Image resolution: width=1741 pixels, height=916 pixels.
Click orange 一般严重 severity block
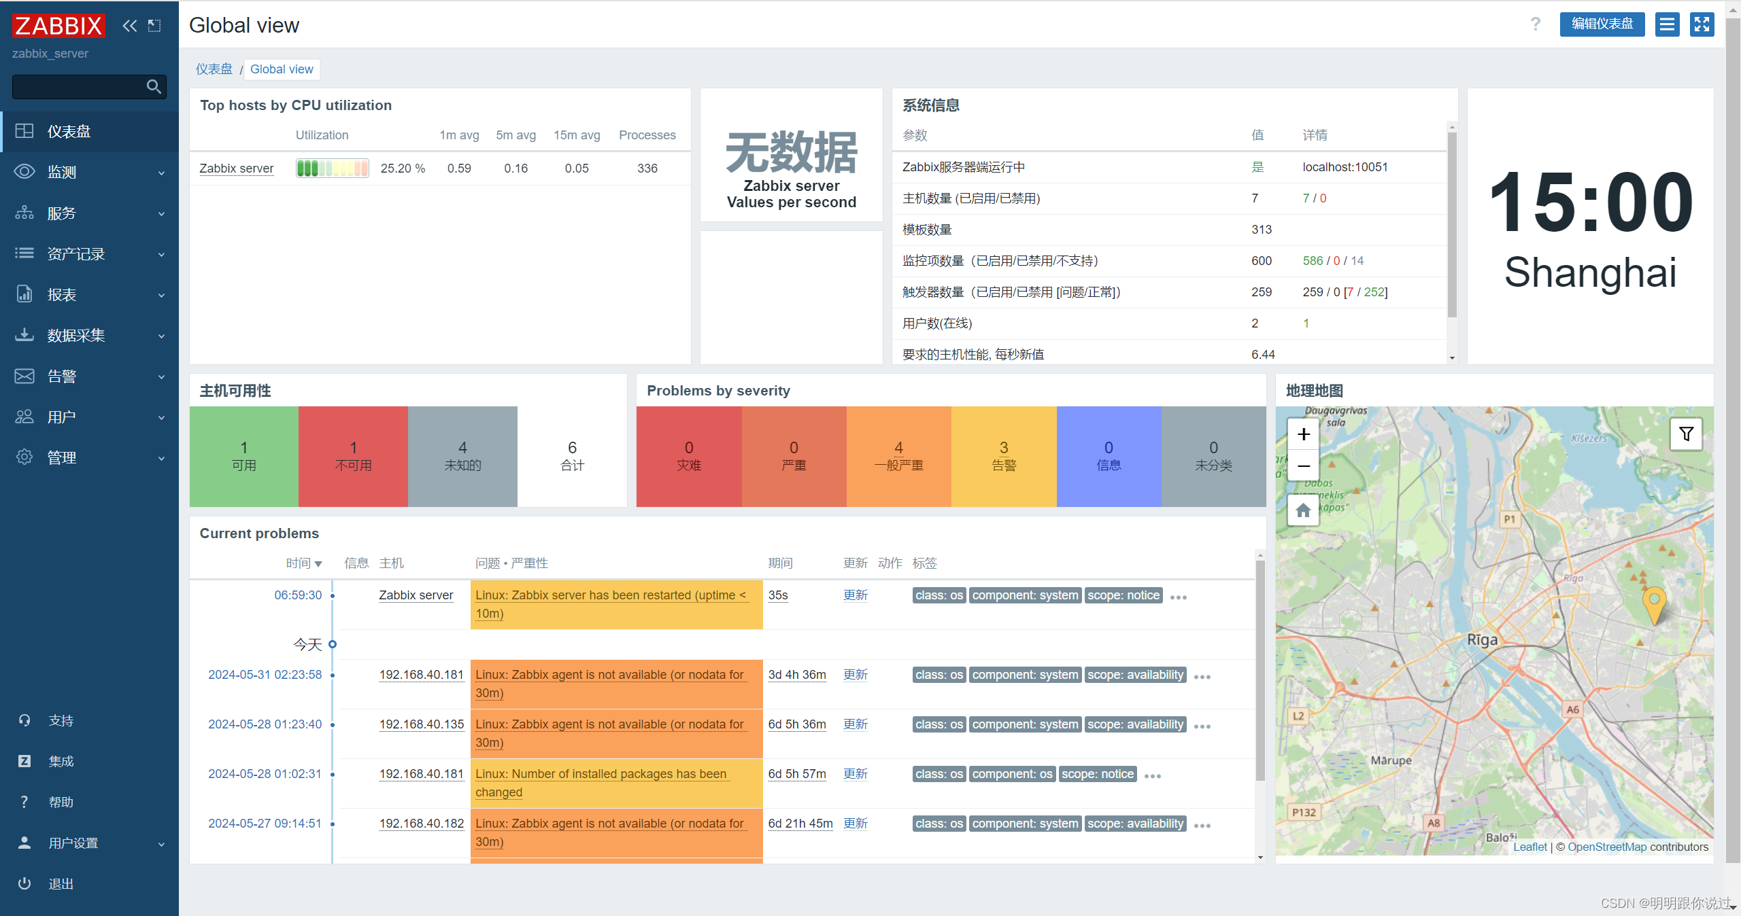click(899, 456)
